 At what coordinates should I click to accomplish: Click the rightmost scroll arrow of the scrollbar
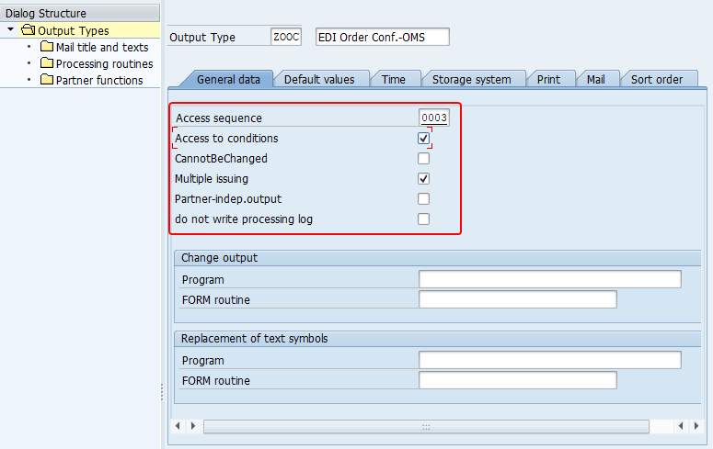coord(696,426)
